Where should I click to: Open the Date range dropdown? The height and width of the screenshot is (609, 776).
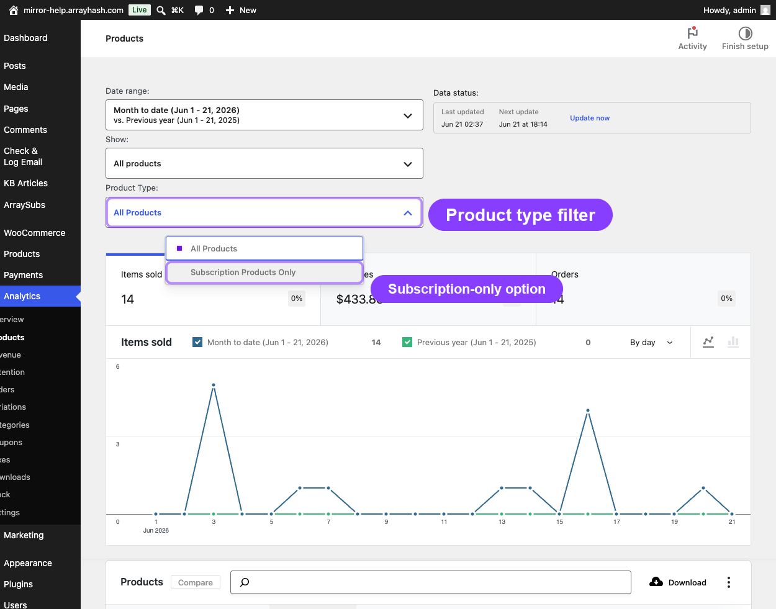(x=264, y=115)
